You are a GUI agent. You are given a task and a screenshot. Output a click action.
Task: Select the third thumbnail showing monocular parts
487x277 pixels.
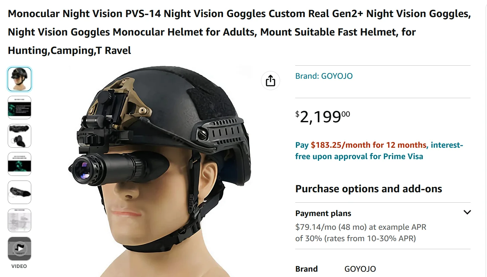[x=19, y=136]
